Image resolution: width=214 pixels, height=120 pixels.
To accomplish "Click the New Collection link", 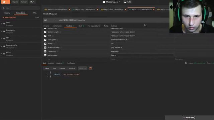I will 9,17.
